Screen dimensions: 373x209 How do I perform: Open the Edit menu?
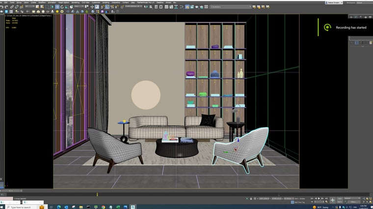coord(6,2)
